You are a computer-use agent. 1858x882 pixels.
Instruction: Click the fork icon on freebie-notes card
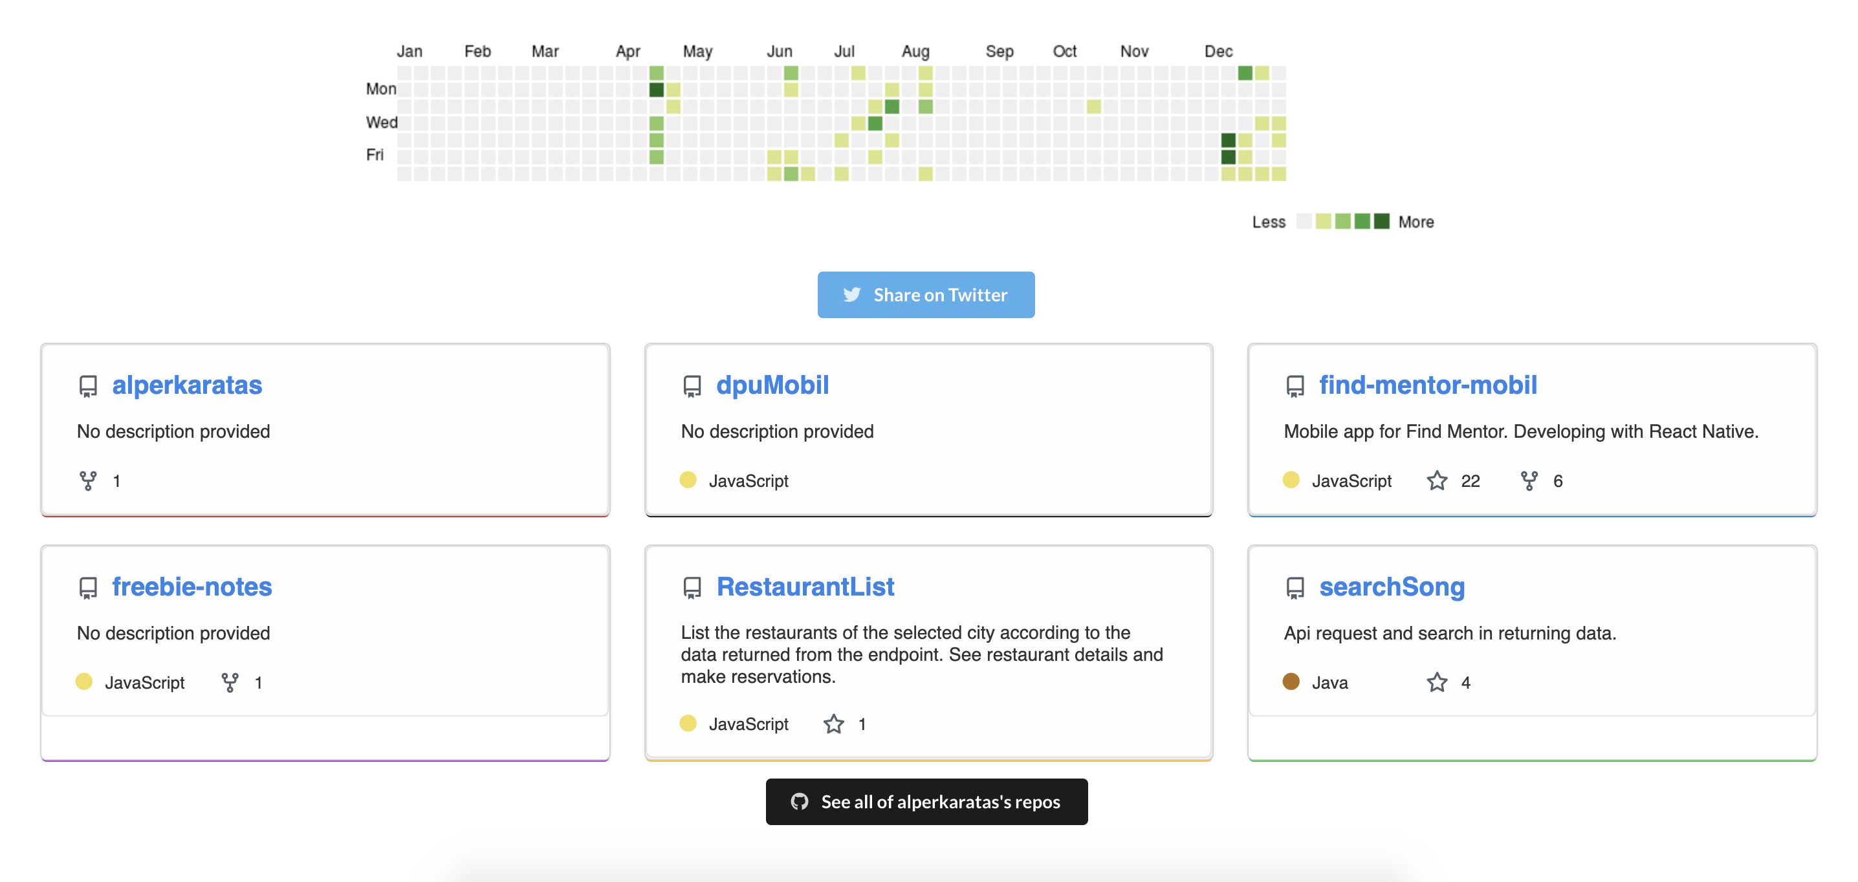(231, 682)
